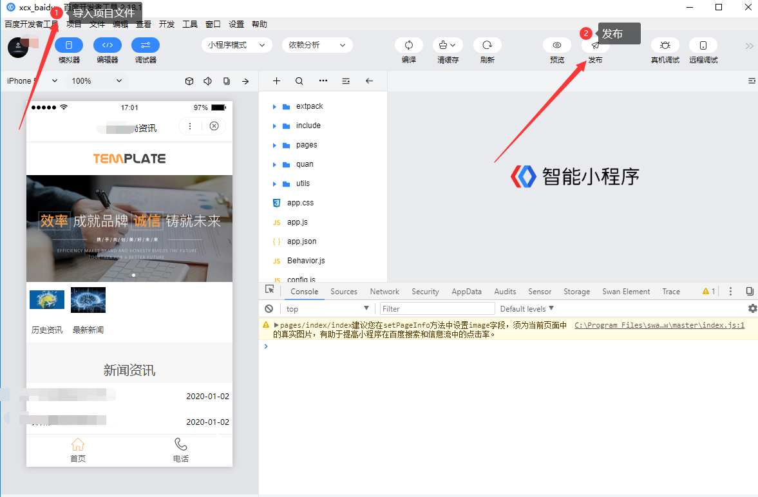Open console settings gear
The width and height of the screenshot is (758, 497).
tap(752, 308)
